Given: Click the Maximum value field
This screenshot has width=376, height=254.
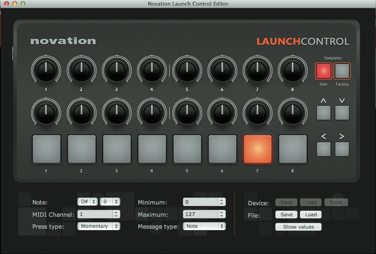Looking at the screenshot, I should (x=201, y=214).
